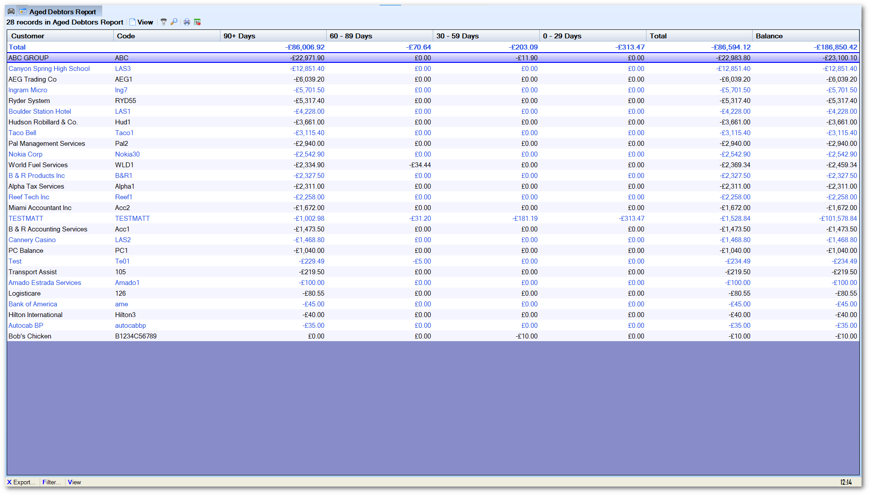870x495 pixels.
Task: Click total balance -£186,850.42
Action: [835, 47]
